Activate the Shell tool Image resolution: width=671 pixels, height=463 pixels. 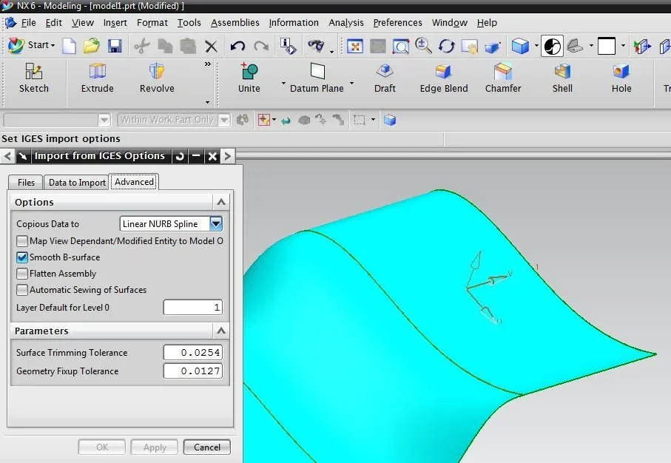point(562,72)
